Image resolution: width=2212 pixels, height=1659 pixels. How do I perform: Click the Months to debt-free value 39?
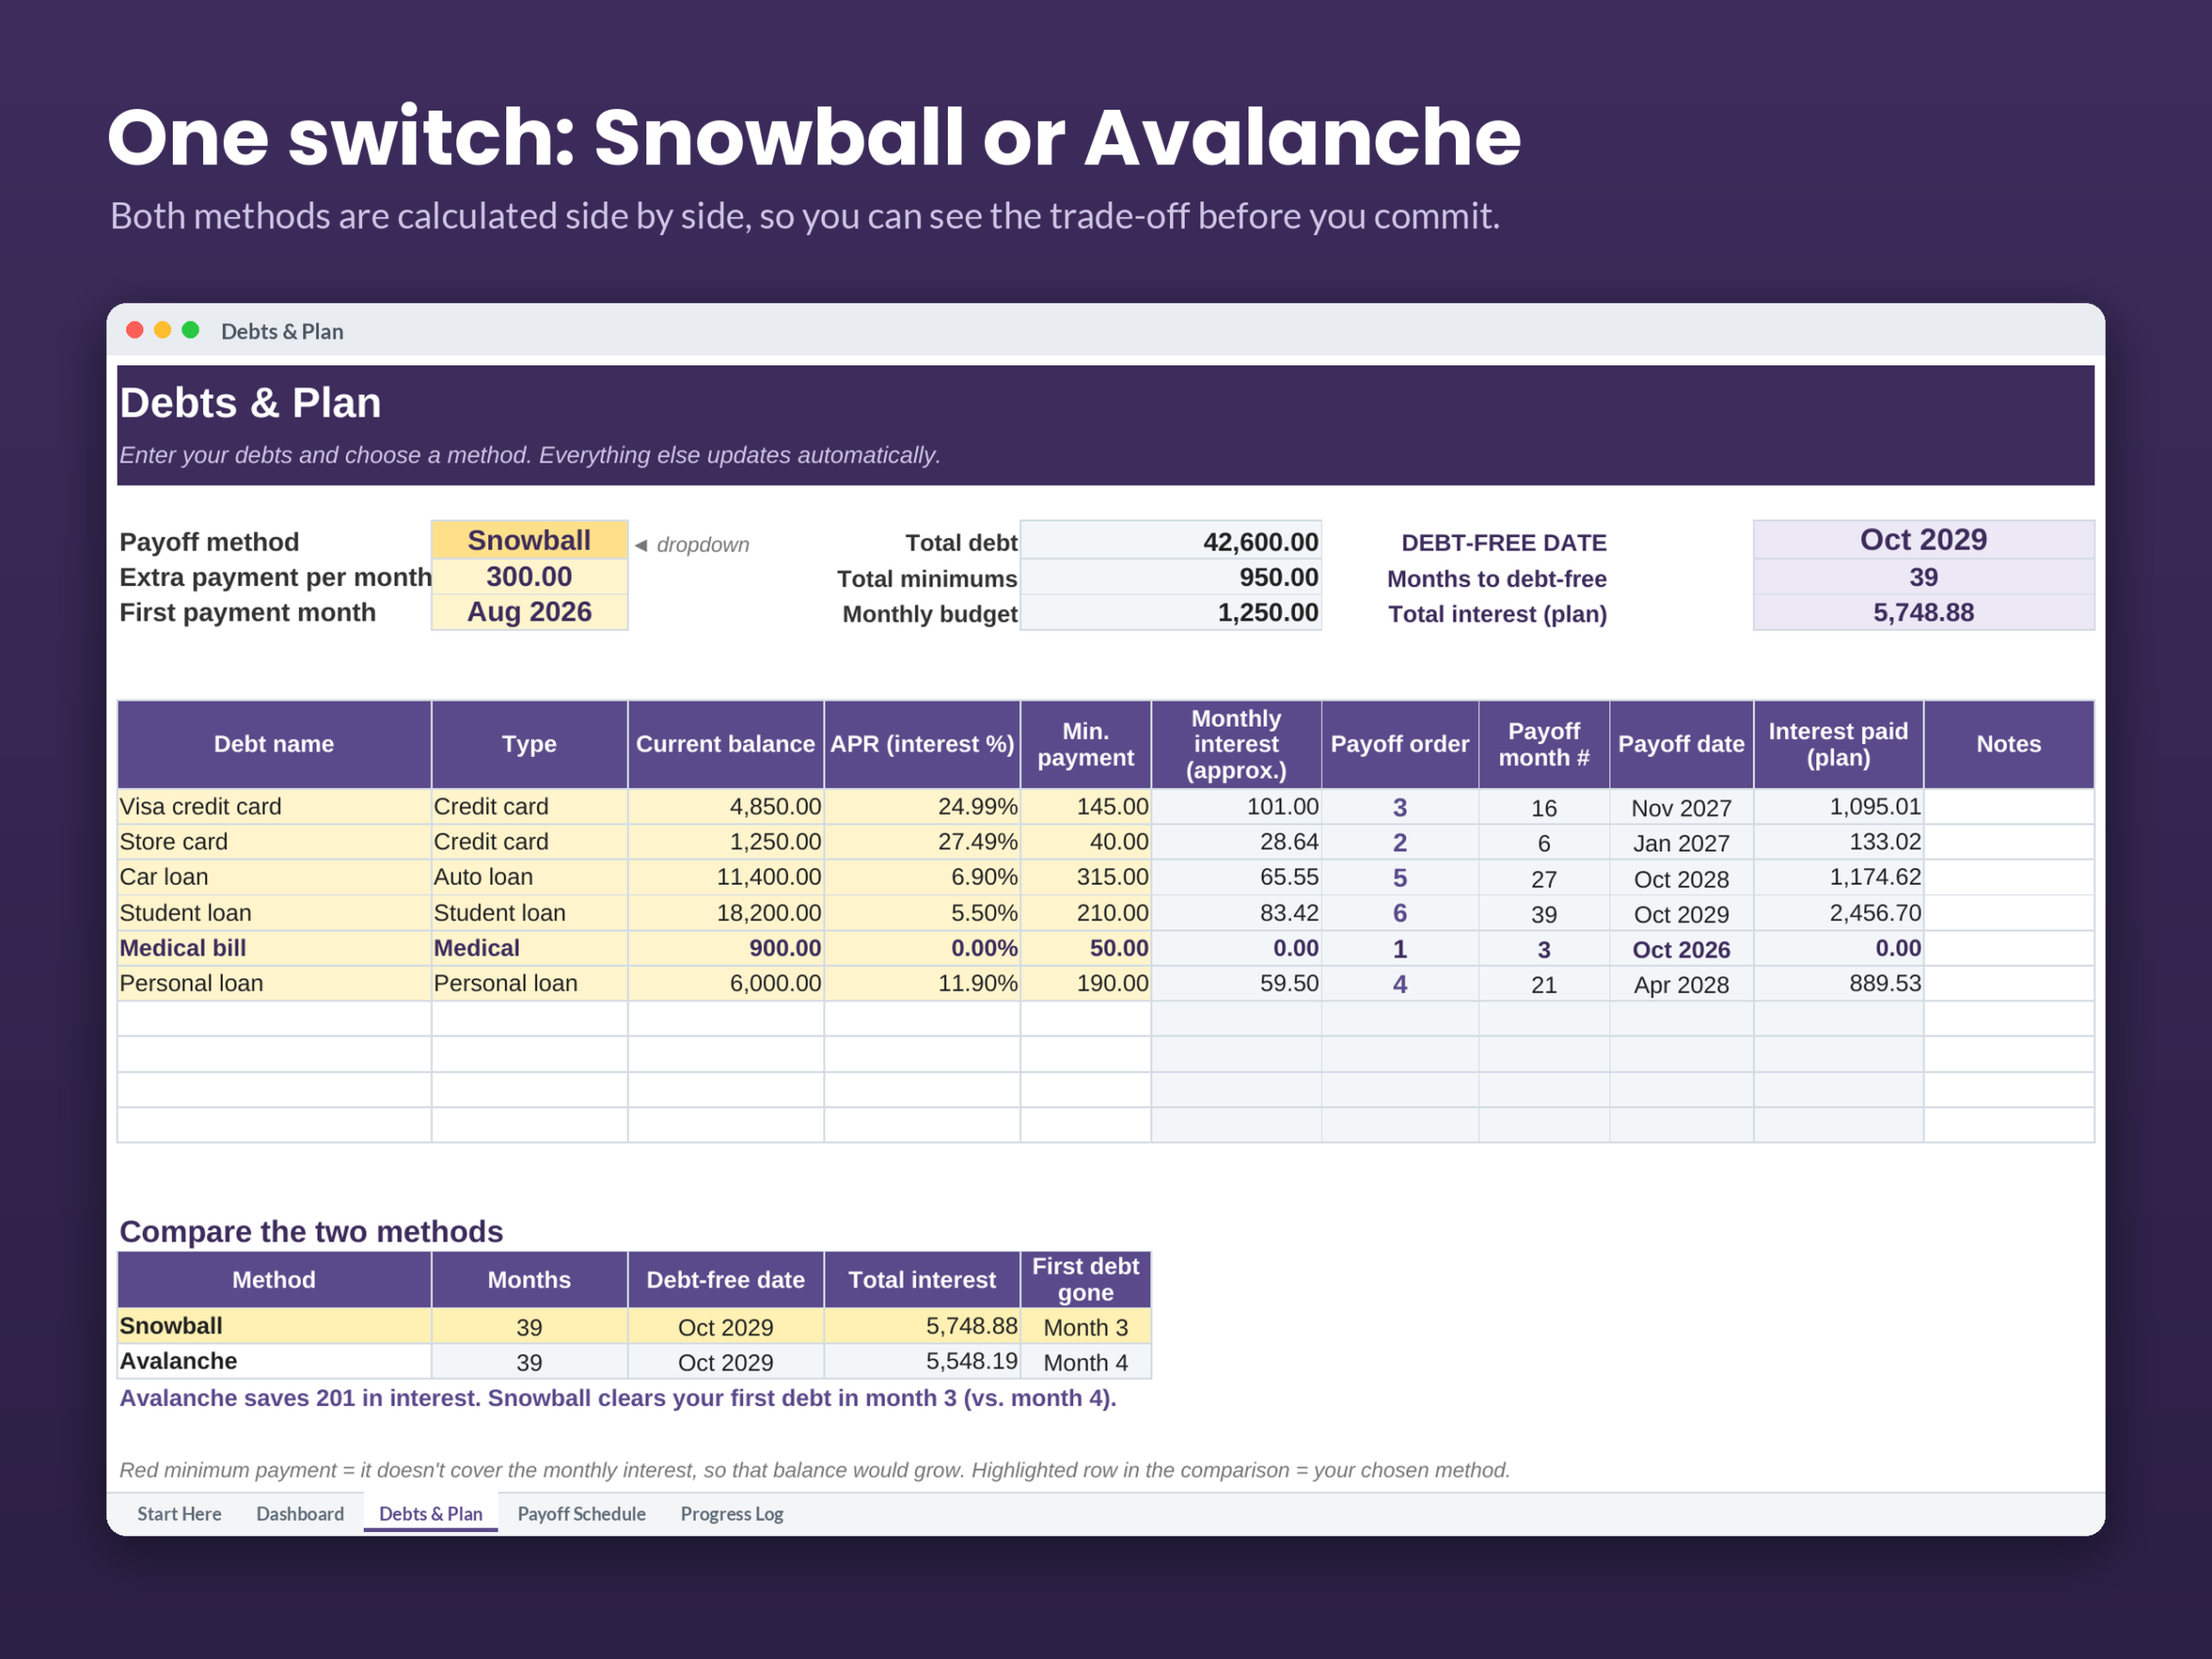pos(1923,577)
